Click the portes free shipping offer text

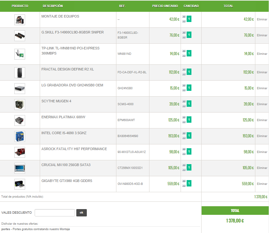36,229
